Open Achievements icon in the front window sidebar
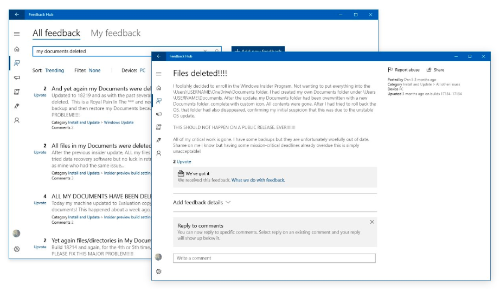Image resolution: width=500 pixels, height=291 pixels. pos(158,140)
